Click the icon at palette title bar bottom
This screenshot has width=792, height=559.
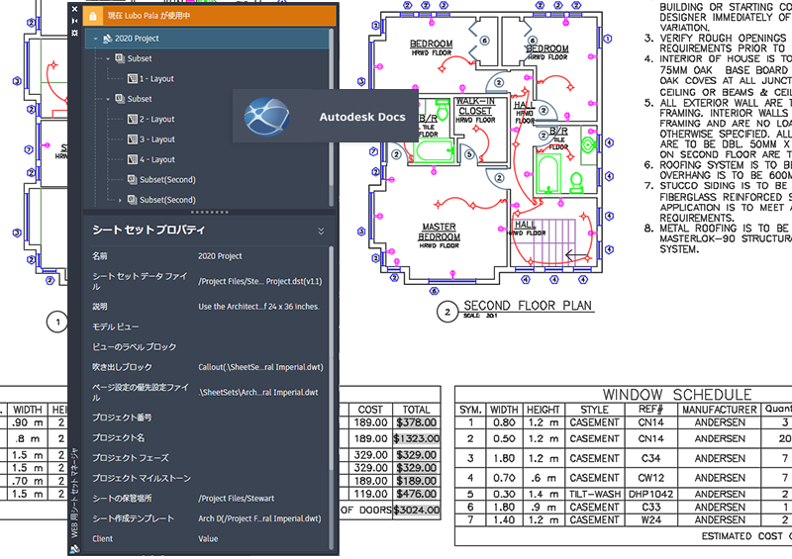pos(75,548)
